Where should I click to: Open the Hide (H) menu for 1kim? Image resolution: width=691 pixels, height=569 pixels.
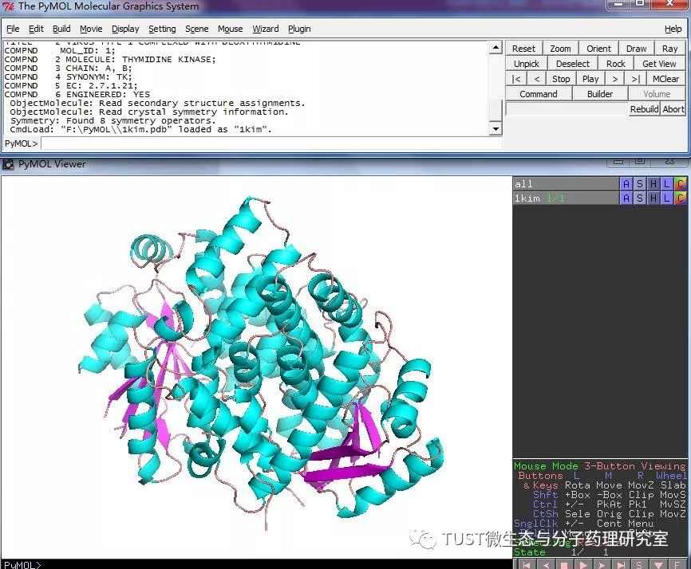(653, 198)
